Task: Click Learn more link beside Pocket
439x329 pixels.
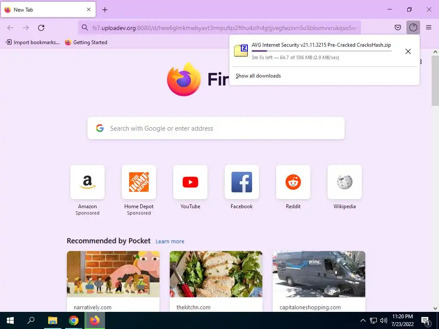Action: 170,241
